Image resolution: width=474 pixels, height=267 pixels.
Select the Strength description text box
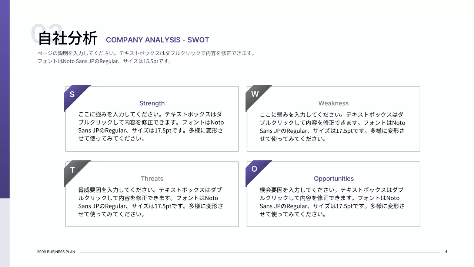(151, 126)
